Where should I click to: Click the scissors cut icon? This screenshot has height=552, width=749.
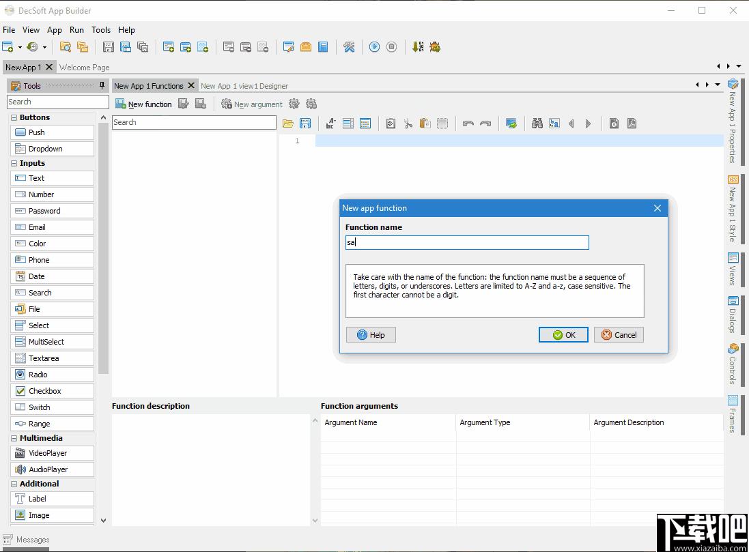(408, 124)
